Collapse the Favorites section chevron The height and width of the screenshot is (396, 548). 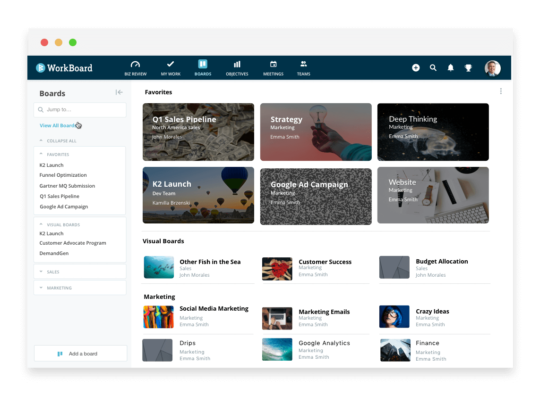(x=42, y=154)
